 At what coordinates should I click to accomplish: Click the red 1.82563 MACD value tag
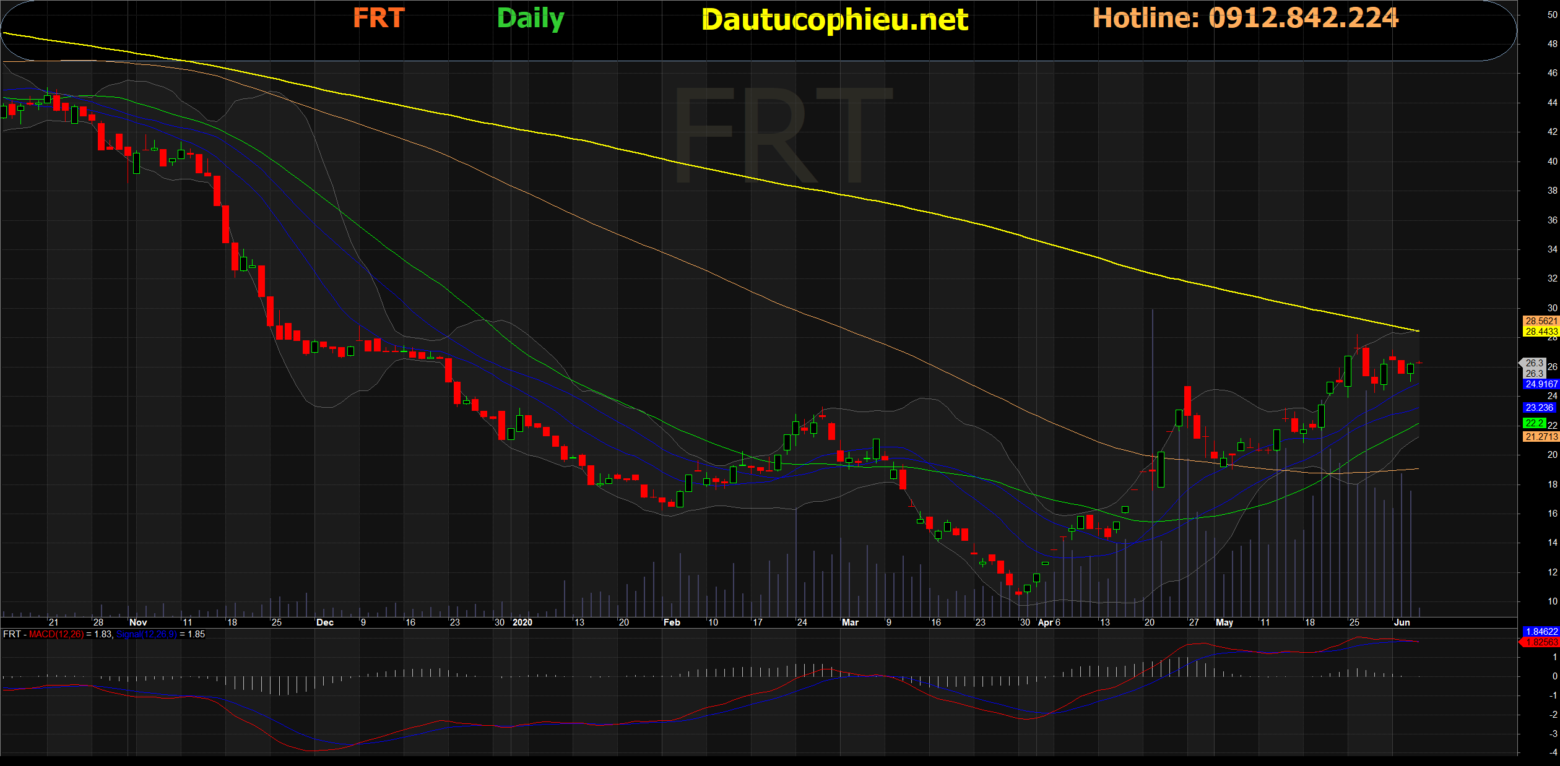[x=1540, y=642]
